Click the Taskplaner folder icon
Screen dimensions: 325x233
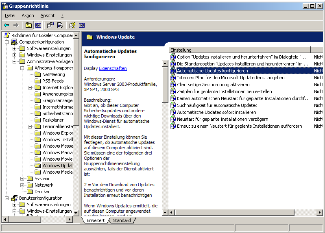click(37, 120)
